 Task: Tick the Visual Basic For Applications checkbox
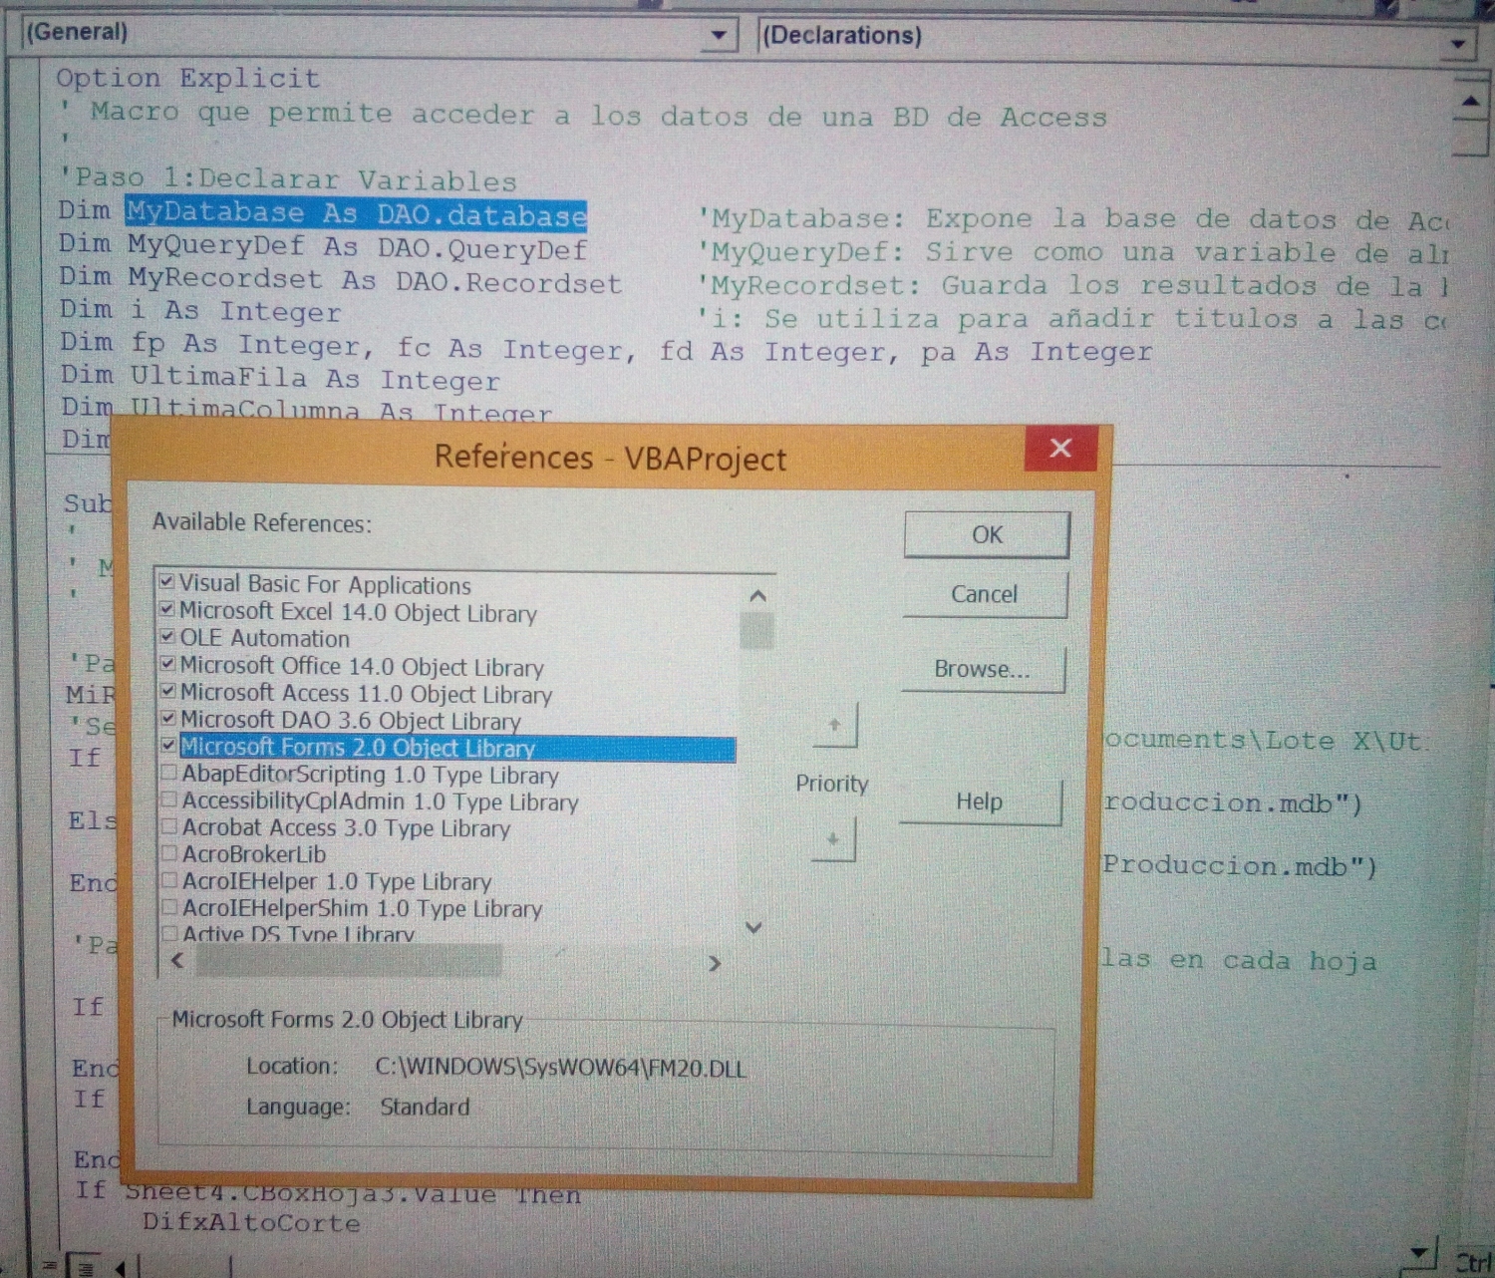click(167, 582)
